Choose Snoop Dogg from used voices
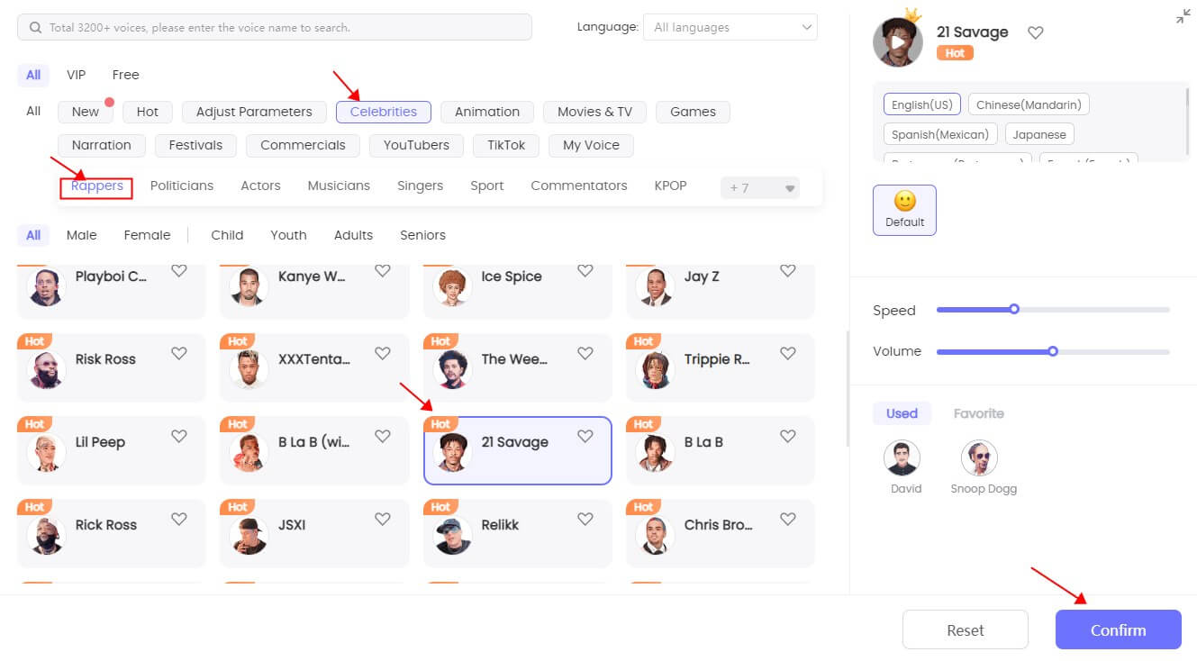The image size is (1197, 661). click(x=979, y=458)
